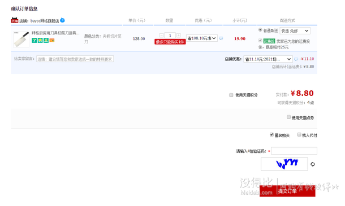
Task: Decrease item quantity with minus button
Action: 161,36
